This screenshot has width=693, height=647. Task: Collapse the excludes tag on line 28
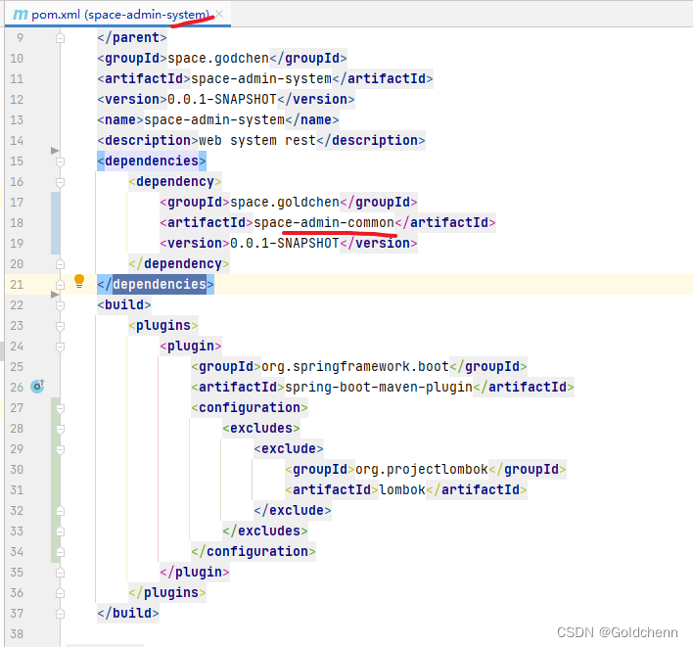61,429
